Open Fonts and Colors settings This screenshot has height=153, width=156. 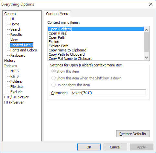[24, 50]
